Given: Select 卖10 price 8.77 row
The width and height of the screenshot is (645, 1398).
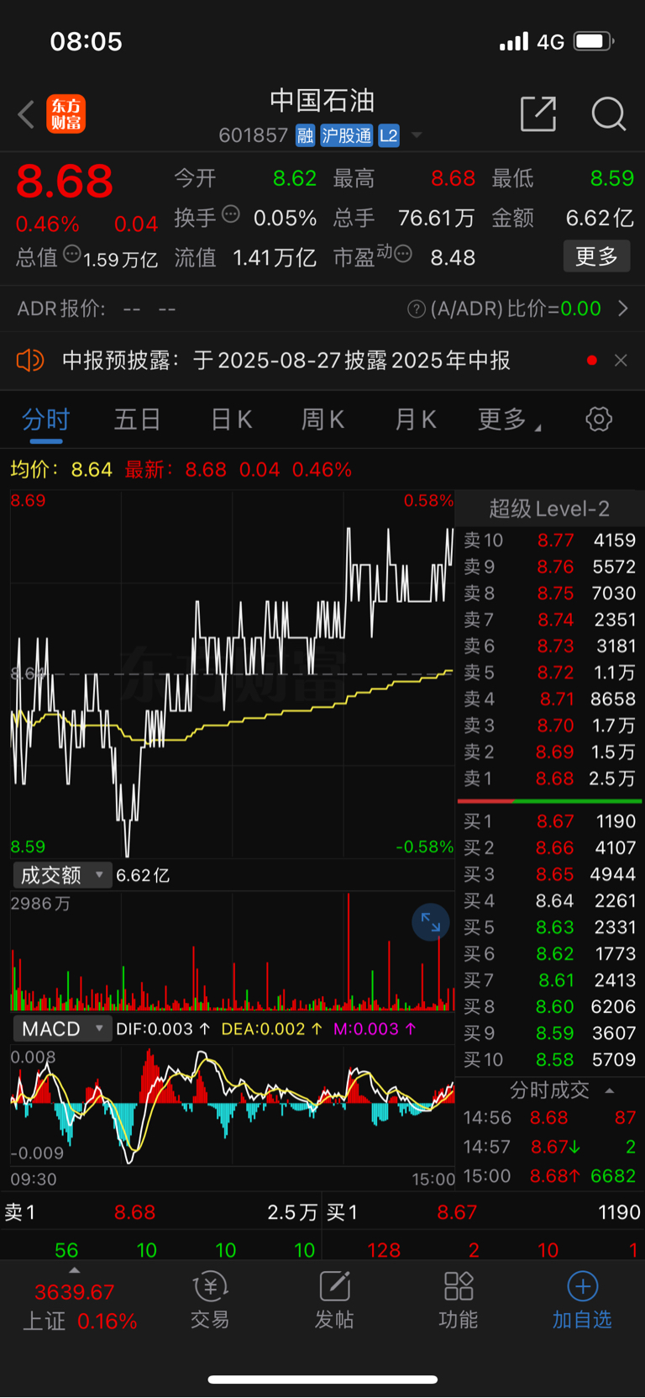Looking at the screenshot, I should (549, 541).
